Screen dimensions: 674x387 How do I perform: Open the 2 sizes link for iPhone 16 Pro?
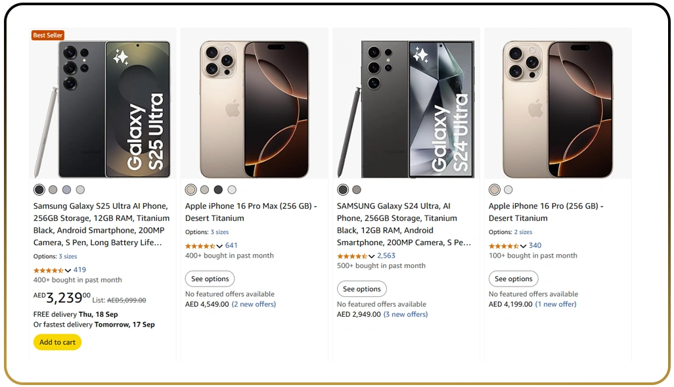(523, 231)
